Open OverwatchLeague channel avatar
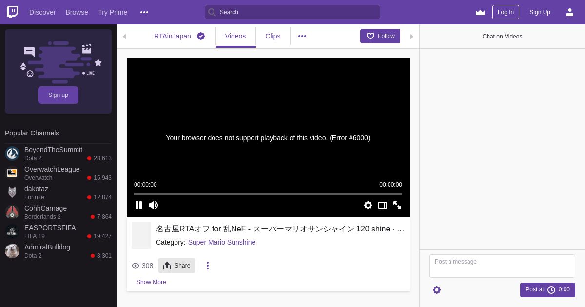This screenshot has height=307, width=585. click(x=12, y=173)
